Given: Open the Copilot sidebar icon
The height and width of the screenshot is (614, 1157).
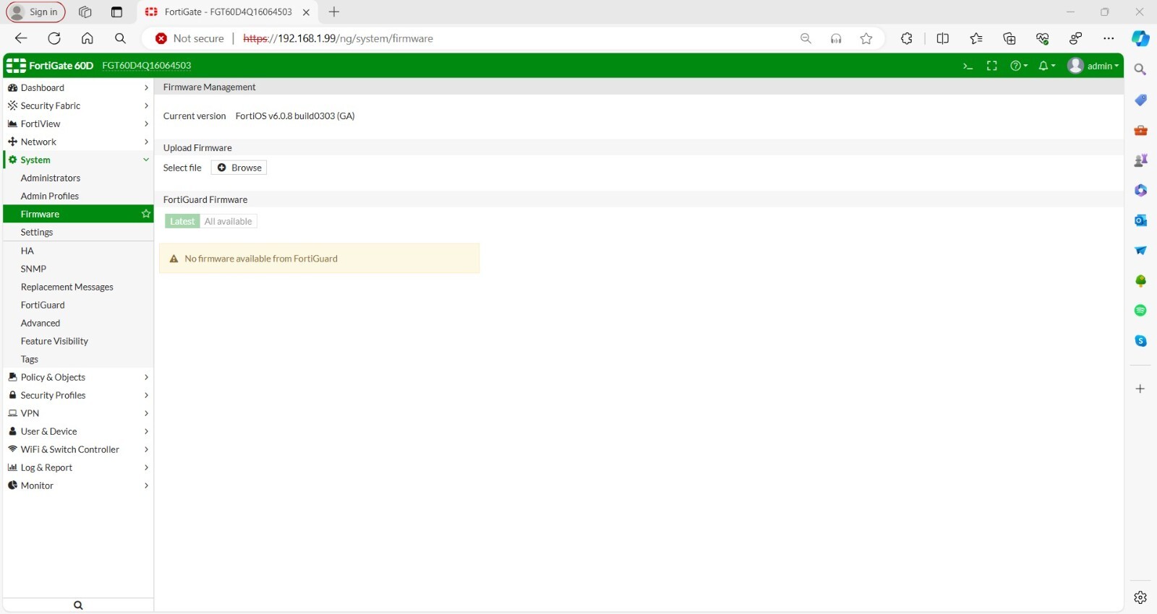Looking at the screenshot, I should pos(1141,38).
